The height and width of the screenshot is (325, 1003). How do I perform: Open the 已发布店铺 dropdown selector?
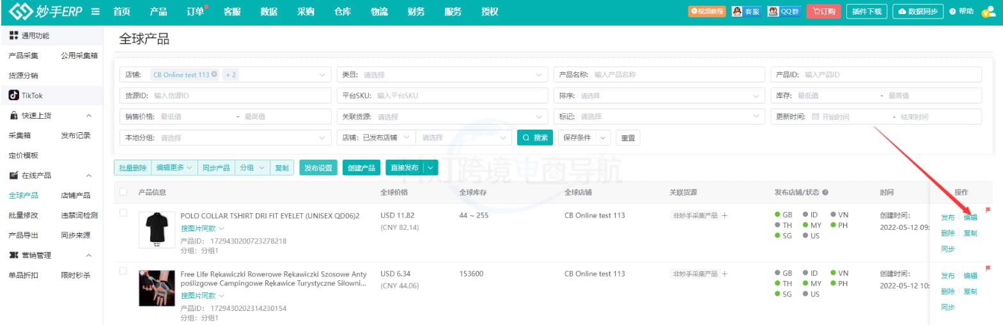376,137
